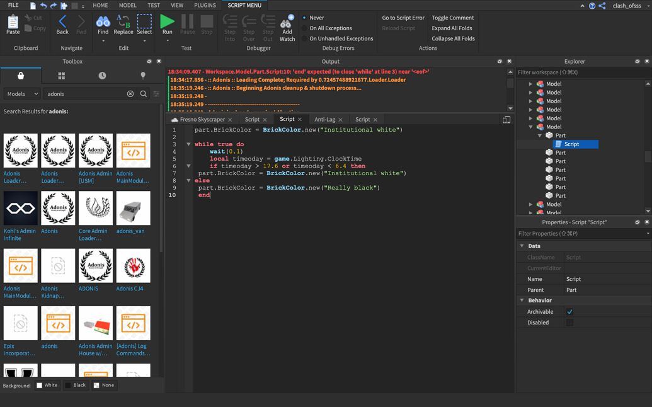Open the Toolbox Inventory grid tab
This screenshot has width=652, height=407.
tap(62, 76)
